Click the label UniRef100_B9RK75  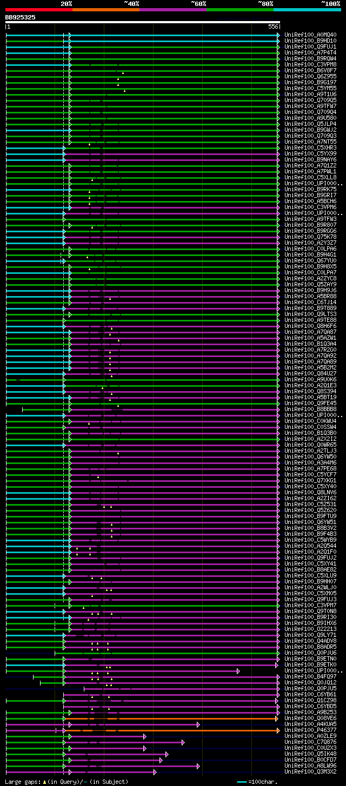tap(310, 189)
